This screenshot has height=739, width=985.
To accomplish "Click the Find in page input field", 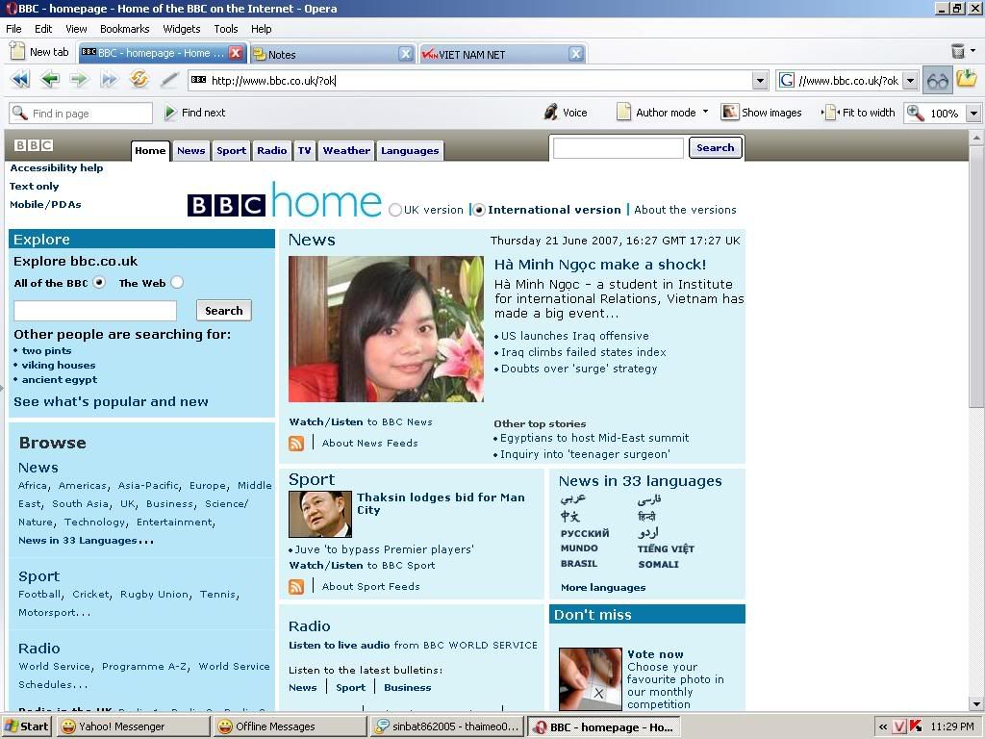I will pyautogui.click(x=82, y=113).
